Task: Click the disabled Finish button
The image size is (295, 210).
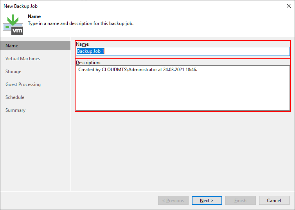Action: [x=240, y=201]
